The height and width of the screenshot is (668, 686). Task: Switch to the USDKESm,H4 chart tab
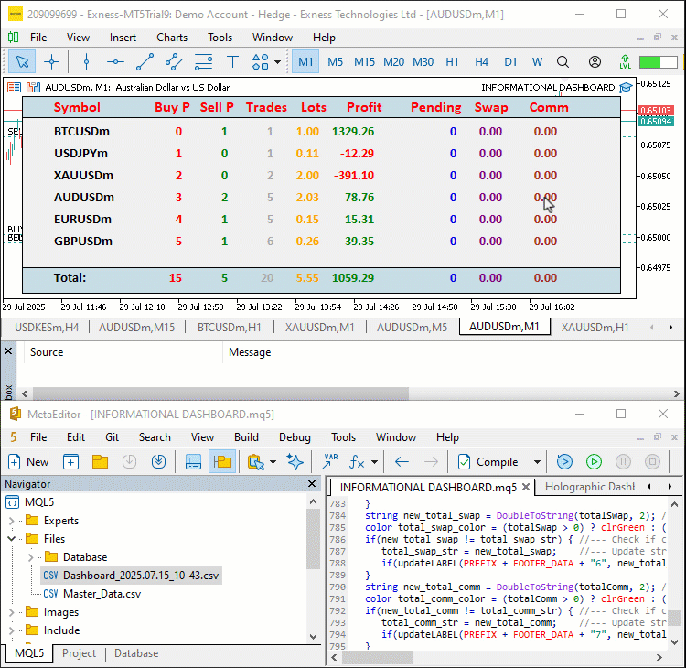[47, 327]
